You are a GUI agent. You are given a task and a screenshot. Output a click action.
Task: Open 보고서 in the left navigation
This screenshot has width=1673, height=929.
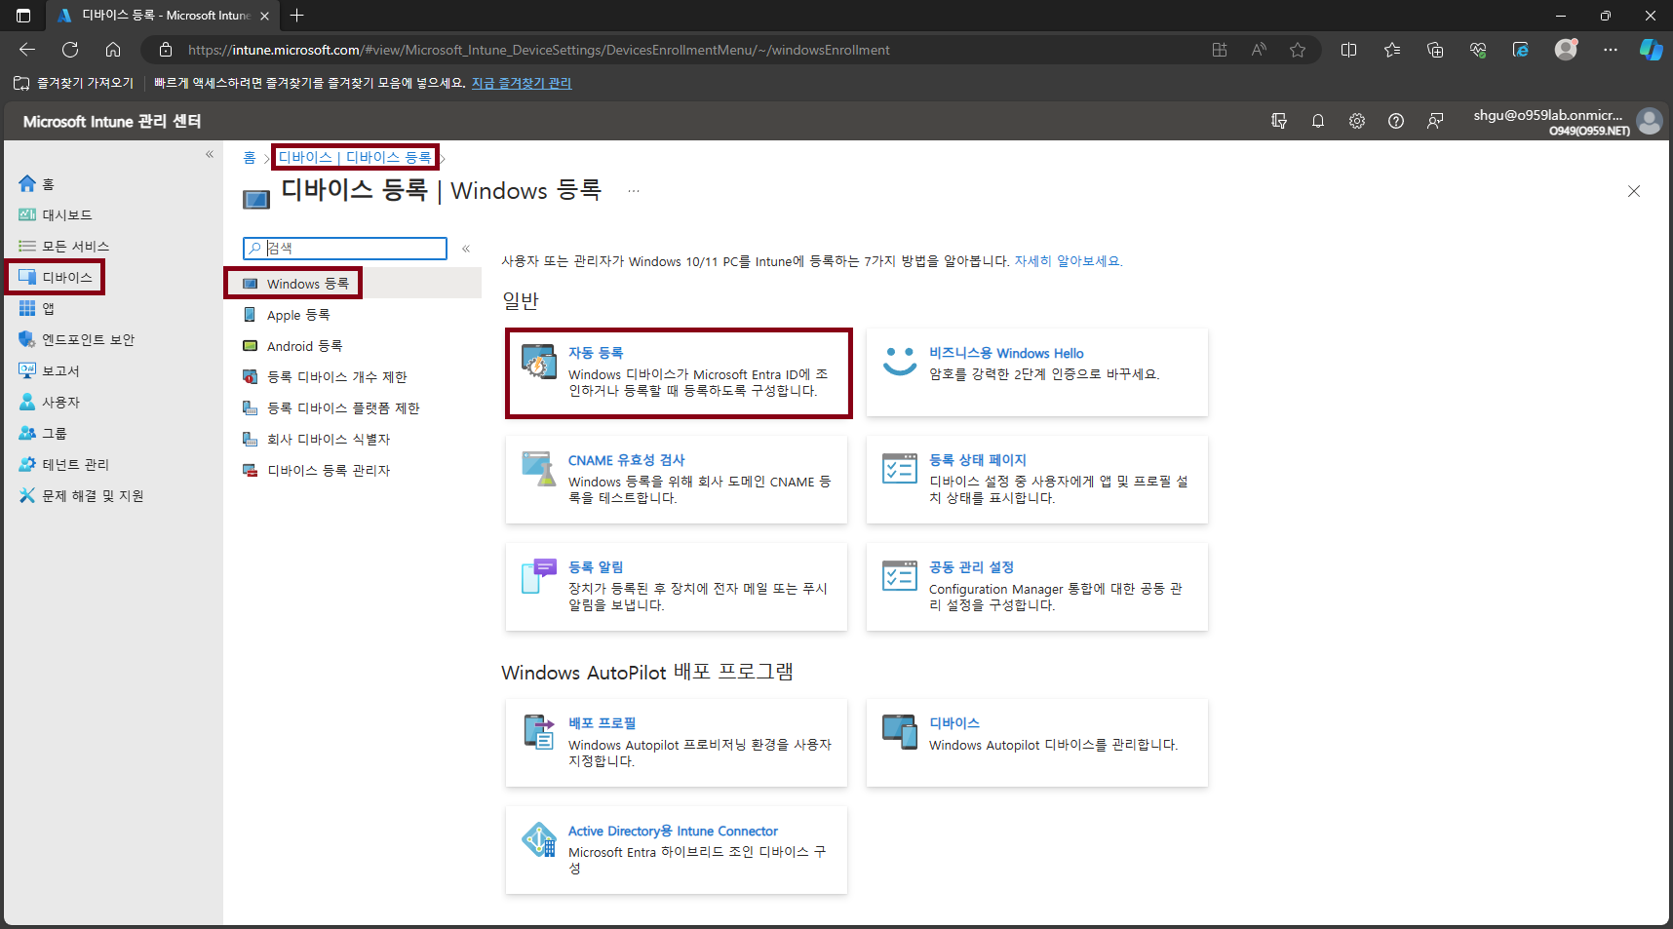[x=50, y=371]
